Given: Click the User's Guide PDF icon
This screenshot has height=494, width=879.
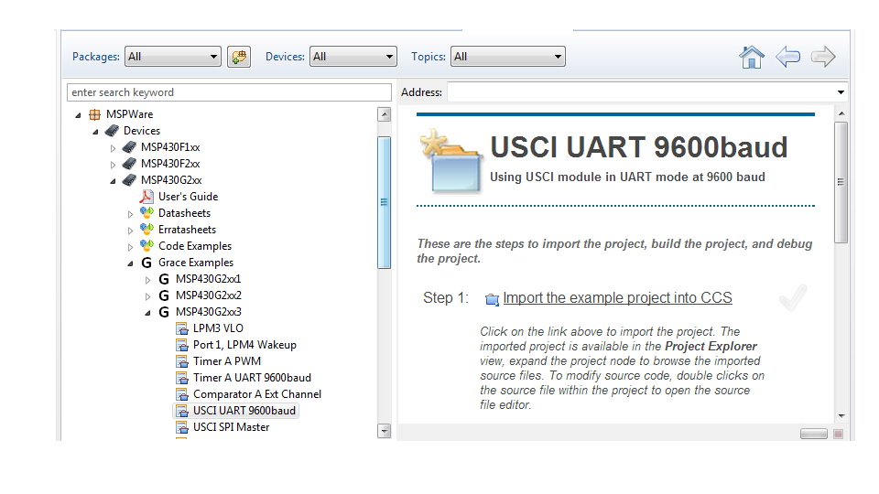Looking at the screenshot, I should 146,197.
